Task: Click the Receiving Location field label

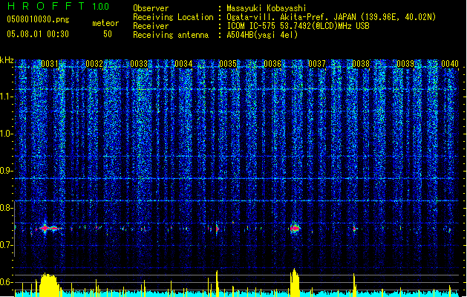Action: point(173,17)
